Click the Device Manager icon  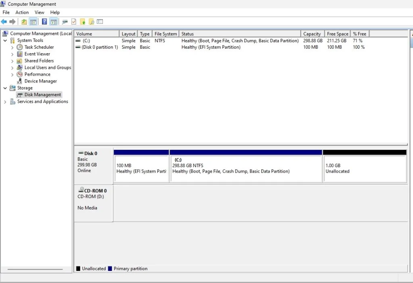click(19, 81)
